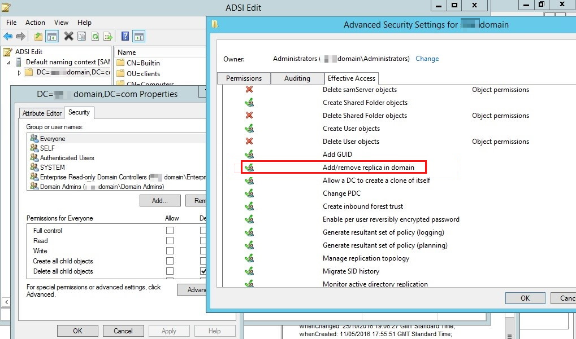Click the group icon beside SYSTEM
Screen dimensions: 576x339
coord(34,167)
